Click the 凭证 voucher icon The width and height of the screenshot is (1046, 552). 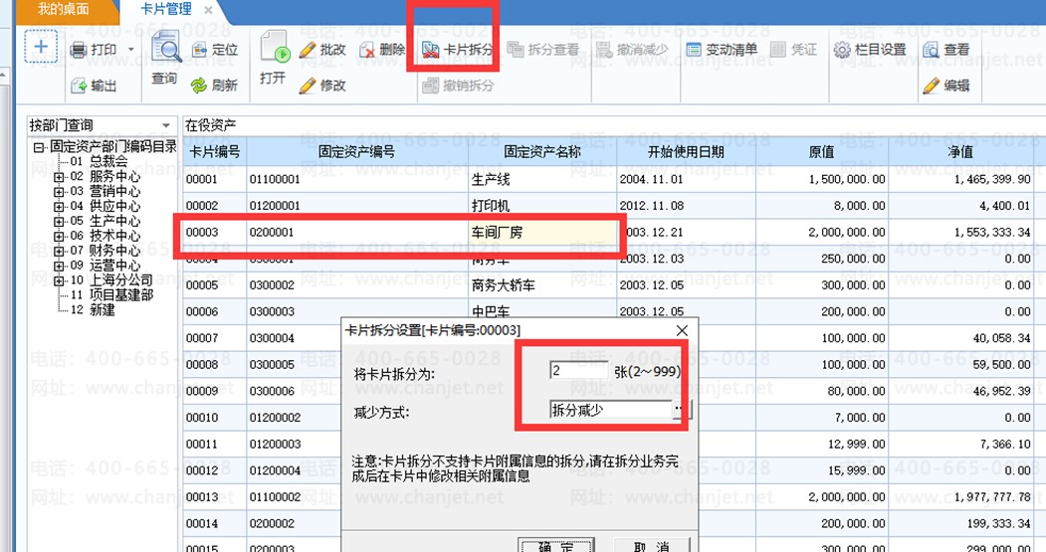(x=778, y=50)
